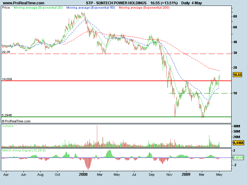Click the 40M volume axis label
The image size is (247, 185).
[x=237, y=126]
